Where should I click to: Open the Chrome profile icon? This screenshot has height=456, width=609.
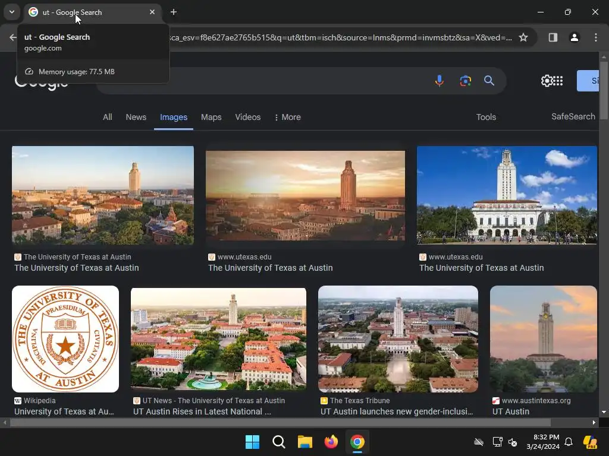574,37
